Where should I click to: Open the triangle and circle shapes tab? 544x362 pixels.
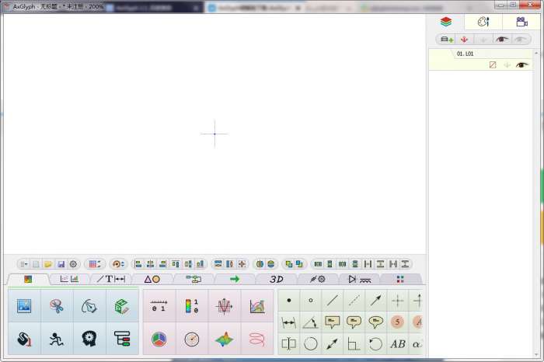click(x=152, y=279)
